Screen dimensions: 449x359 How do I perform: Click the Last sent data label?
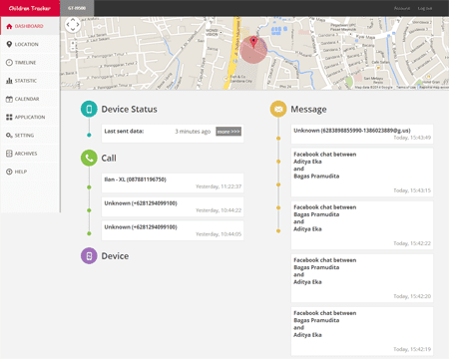124,131
